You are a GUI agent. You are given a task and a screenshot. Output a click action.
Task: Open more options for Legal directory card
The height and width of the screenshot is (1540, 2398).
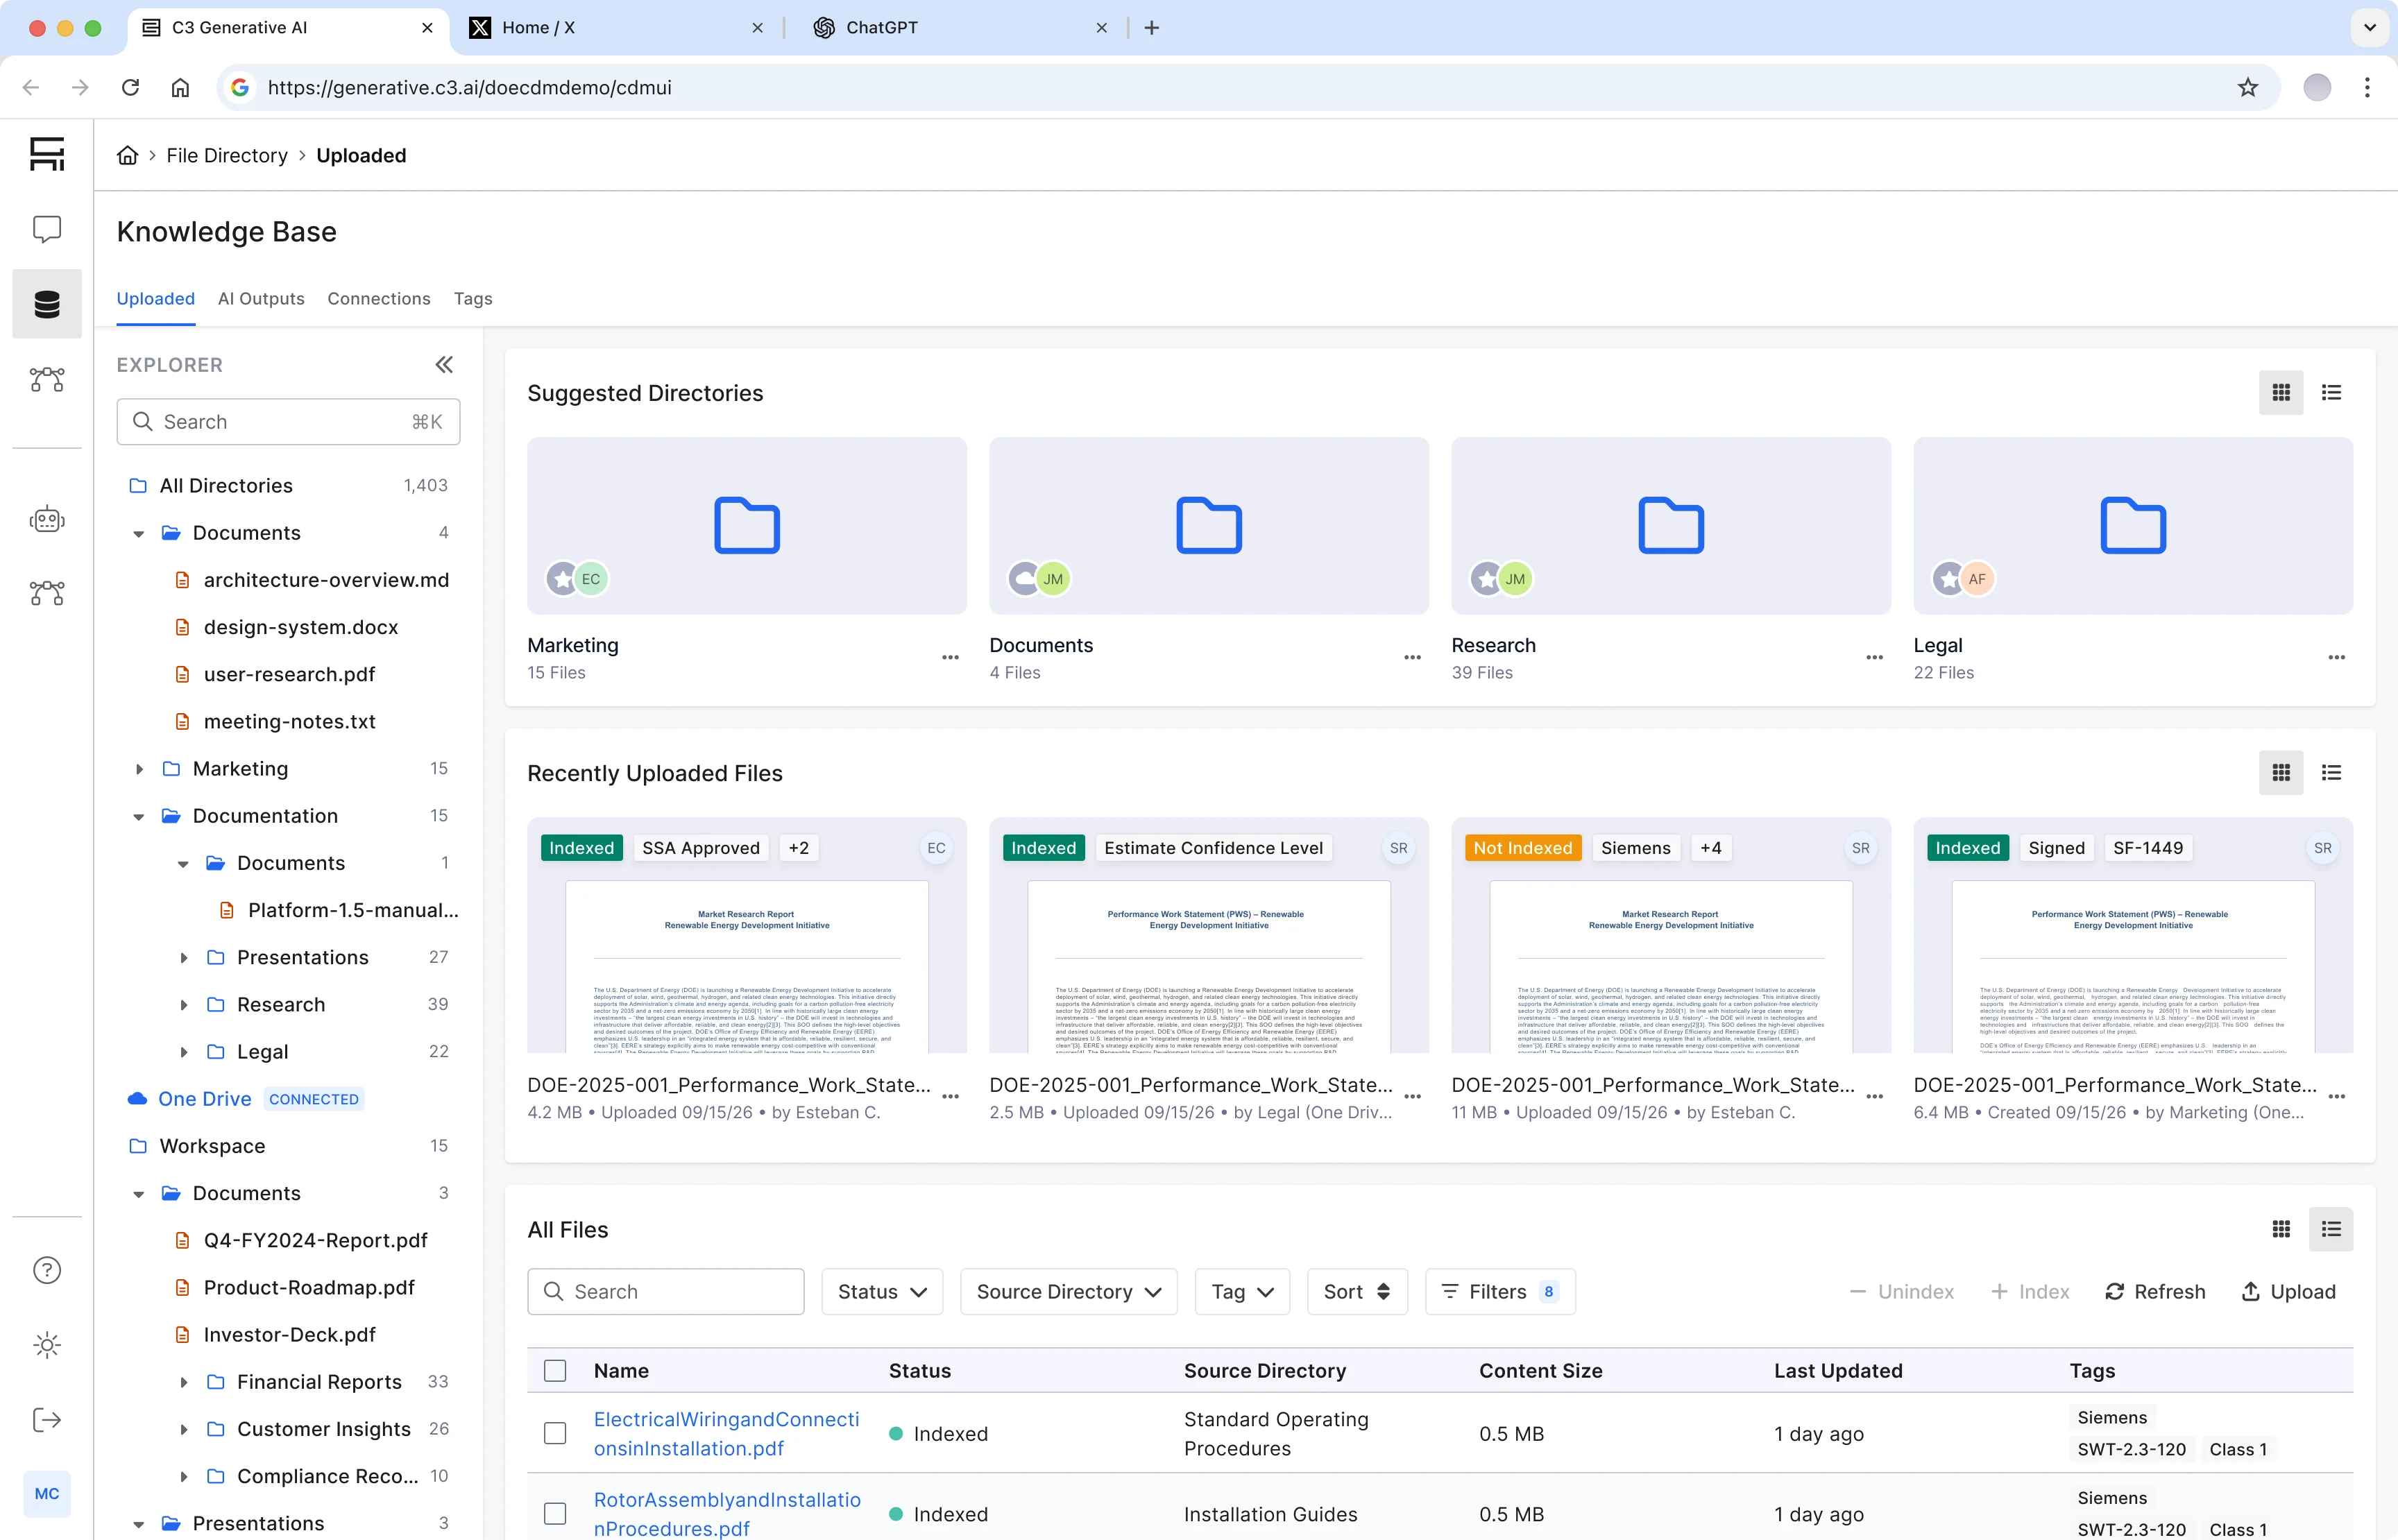tap(2336, 658)
